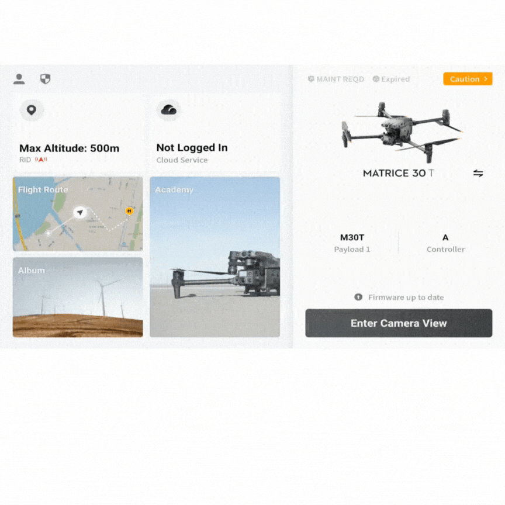Viewport: 505px width, 505px height.
Task: Click the shield data security icon
Action: click(x=45, y=79)
